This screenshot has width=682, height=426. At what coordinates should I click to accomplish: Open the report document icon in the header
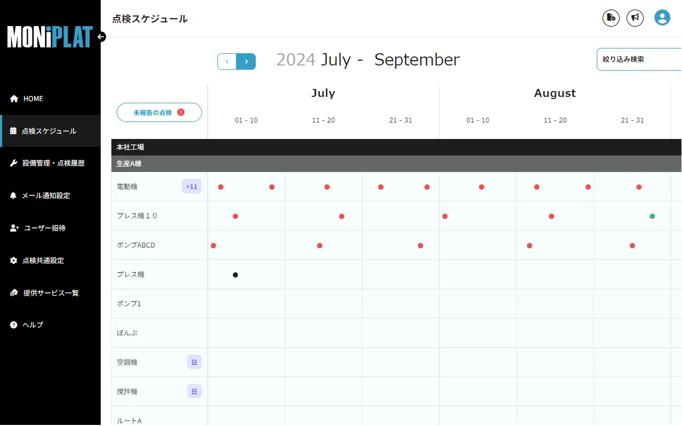coord(611,18)
